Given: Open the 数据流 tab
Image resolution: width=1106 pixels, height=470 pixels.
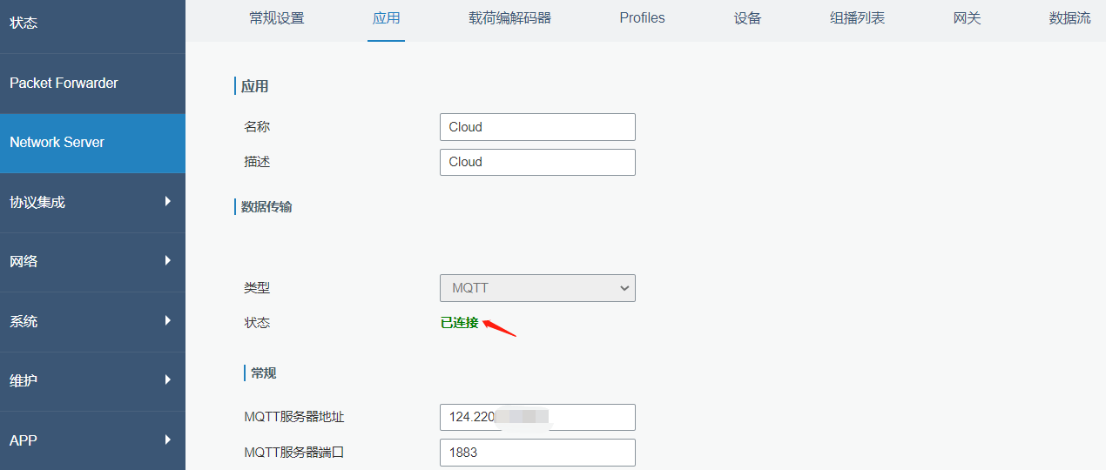Looking at the screenshot, I should point(1070,18).
